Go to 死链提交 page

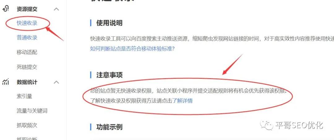click(27, 67)
